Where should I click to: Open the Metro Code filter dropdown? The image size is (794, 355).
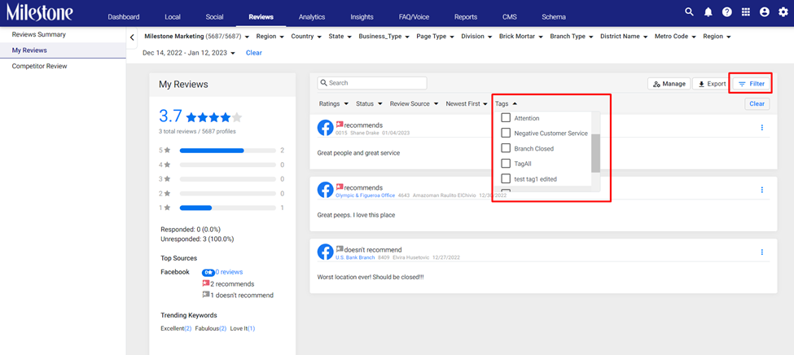tap(675, 37)
